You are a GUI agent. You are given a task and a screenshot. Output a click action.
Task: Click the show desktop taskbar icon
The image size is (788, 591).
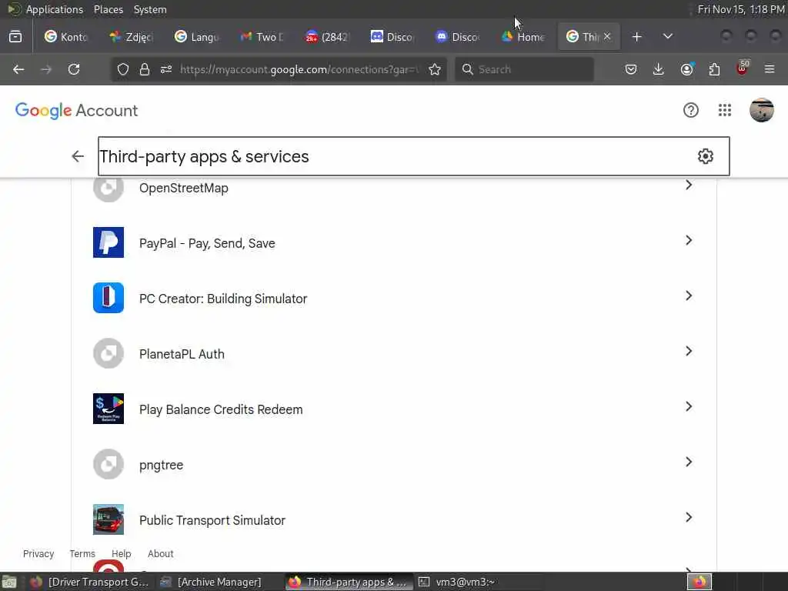click(9, 583)
